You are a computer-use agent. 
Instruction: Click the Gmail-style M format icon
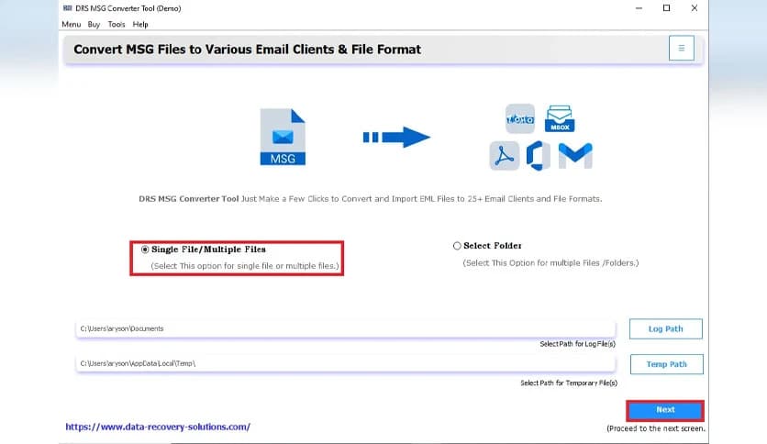pos(575,156)
